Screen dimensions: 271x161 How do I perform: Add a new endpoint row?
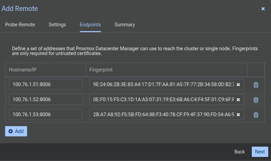point(16,131)
